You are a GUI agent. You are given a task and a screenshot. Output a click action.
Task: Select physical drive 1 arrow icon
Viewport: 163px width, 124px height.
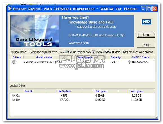click(14, 62)
